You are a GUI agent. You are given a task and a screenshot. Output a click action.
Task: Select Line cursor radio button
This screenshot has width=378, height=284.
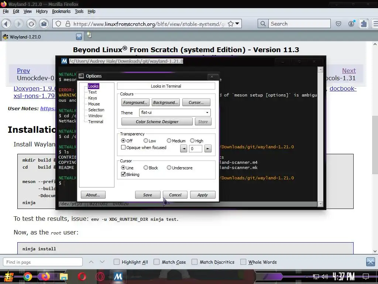tap(123, 168)
